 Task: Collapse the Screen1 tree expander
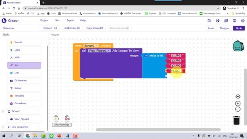tap(3, 112)
